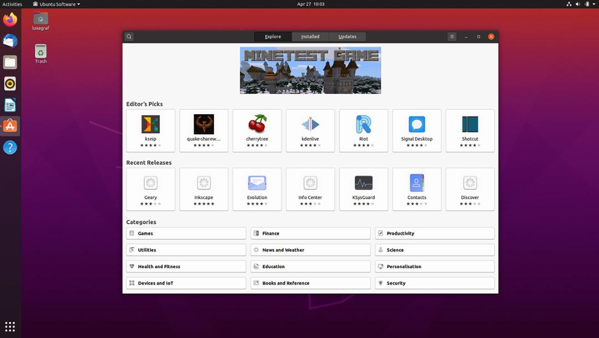The height and width of the screenshot is (338, 599).
Task: Switch to the Updates tab
Action: coord(347,37)
